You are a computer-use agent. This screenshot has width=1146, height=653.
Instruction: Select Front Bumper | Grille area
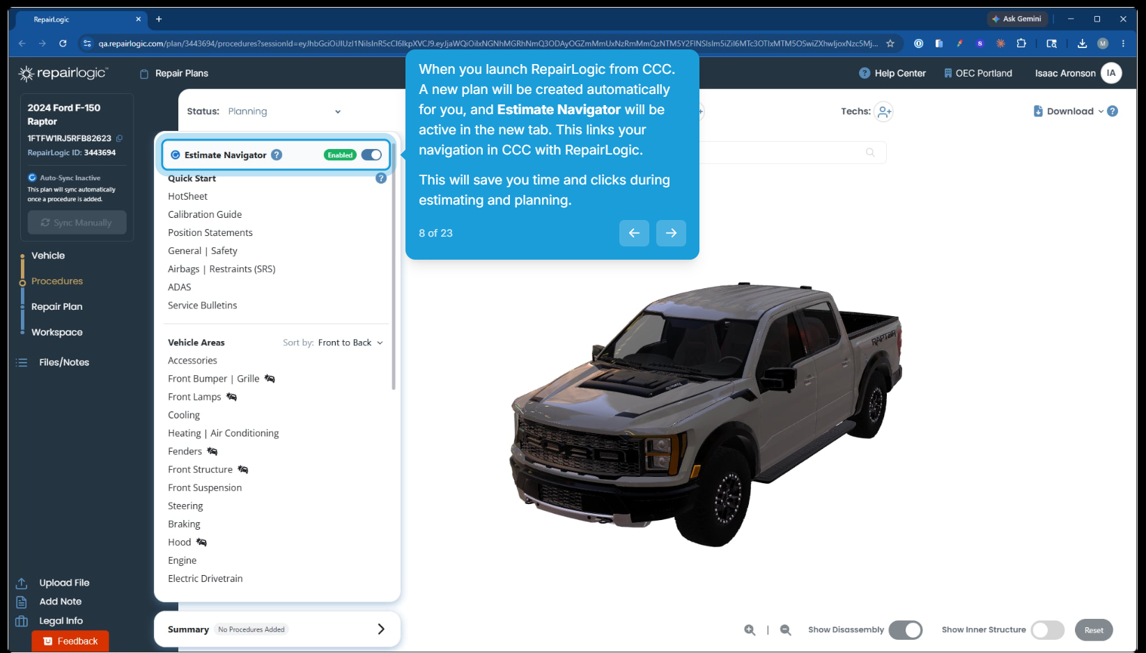pos(213,379)
